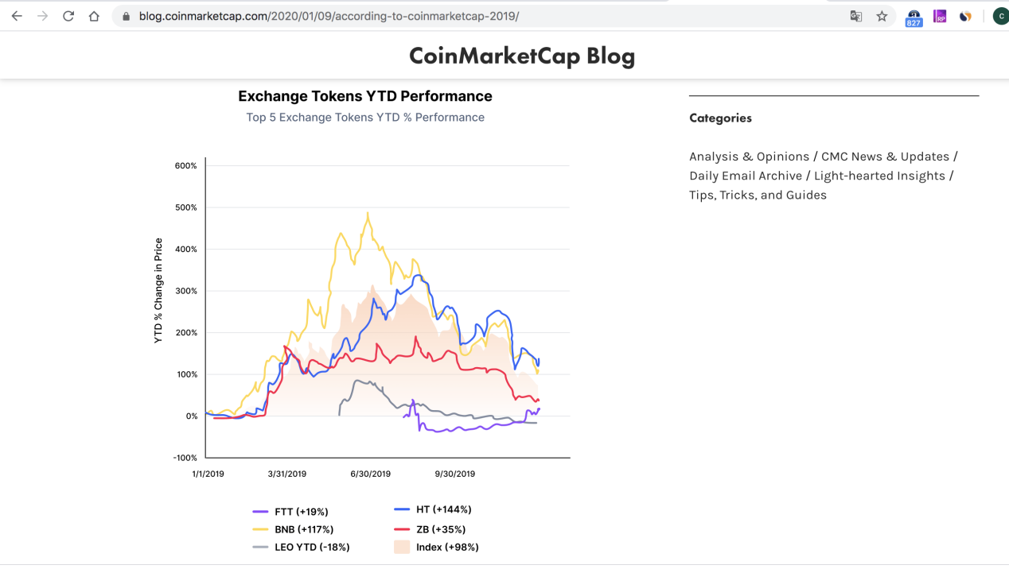
Task: Open the Translate page icon
Action: [x=856, y=16]
